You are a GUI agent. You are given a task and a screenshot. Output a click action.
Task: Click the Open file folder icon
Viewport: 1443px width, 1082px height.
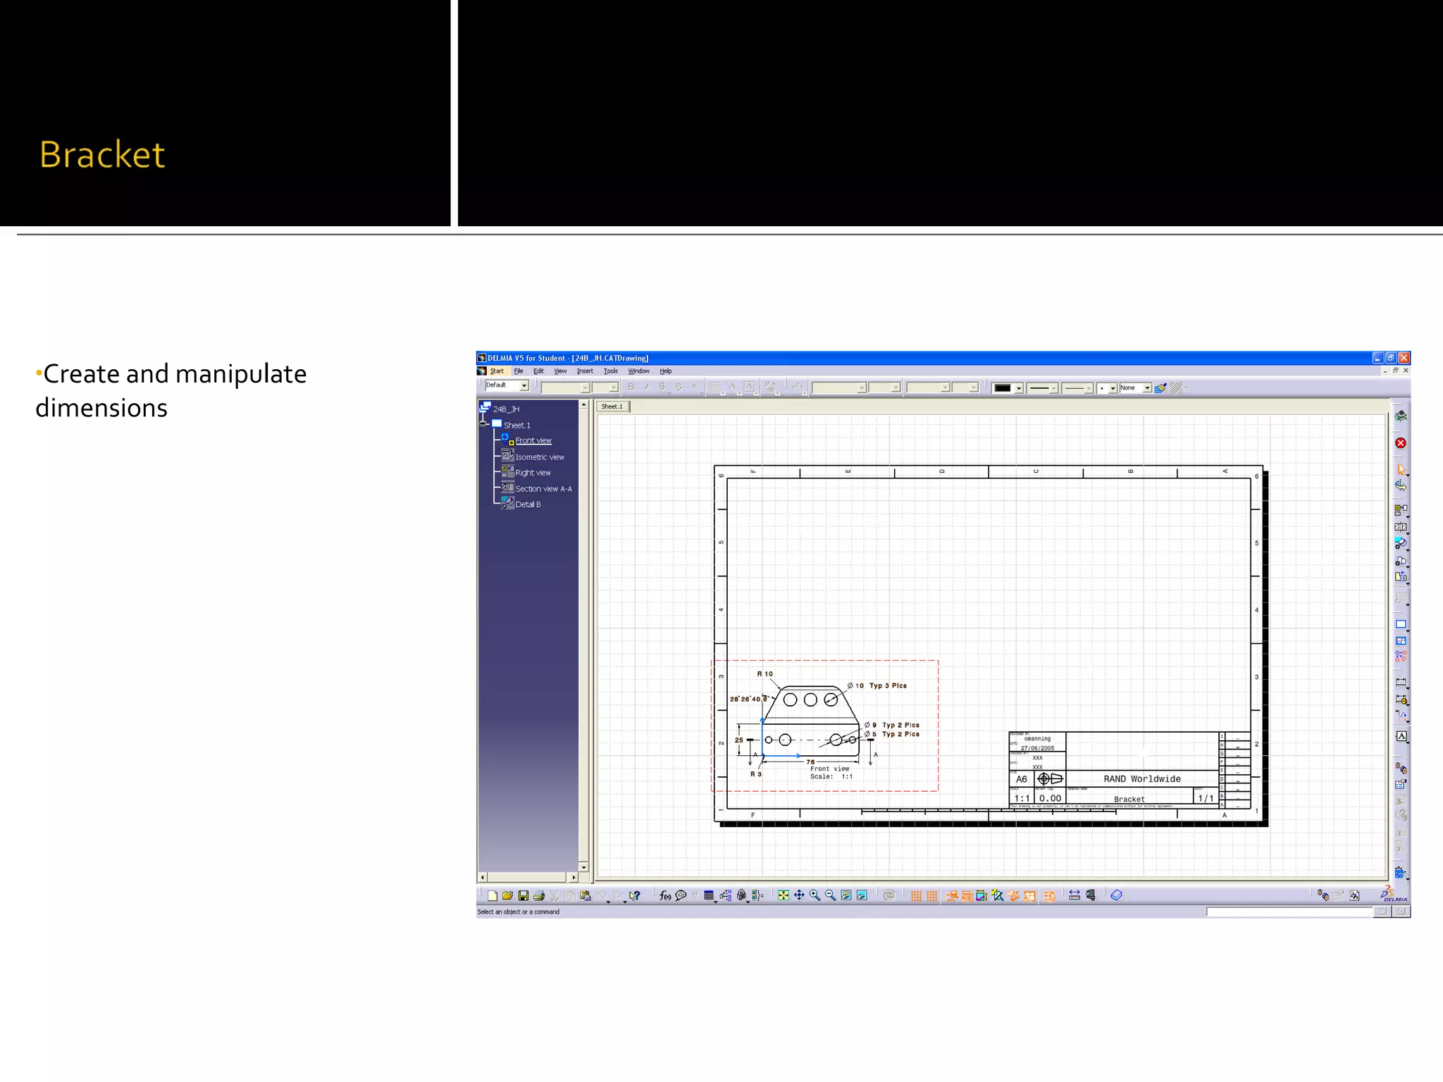tap(507, 896)
